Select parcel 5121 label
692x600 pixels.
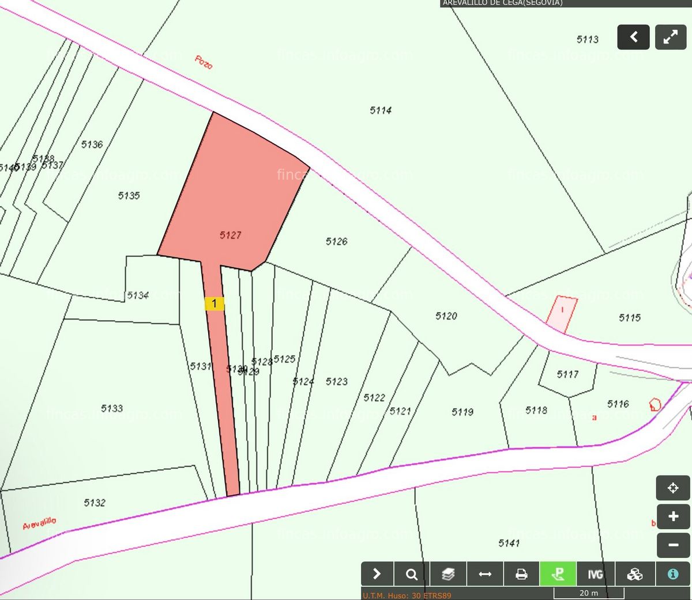[400, 411]
